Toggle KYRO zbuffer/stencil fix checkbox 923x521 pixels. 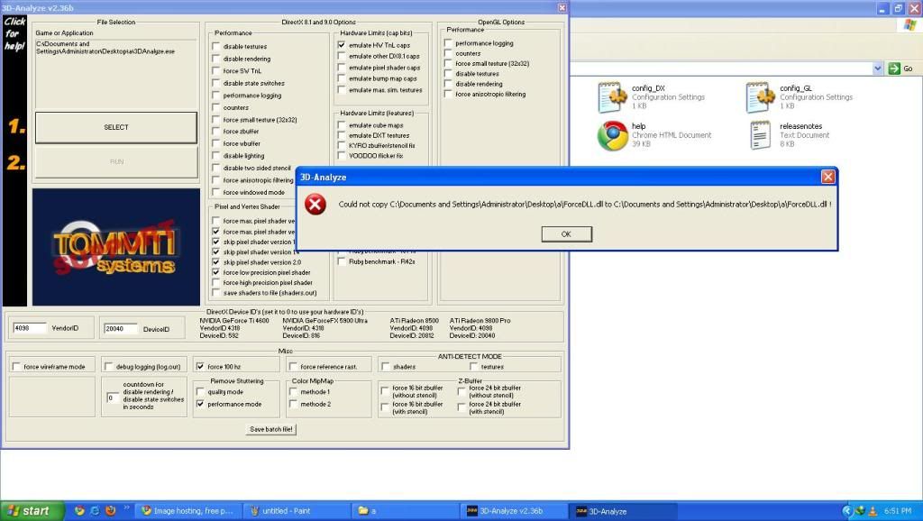pyautogui.click(x=342, y=145)
